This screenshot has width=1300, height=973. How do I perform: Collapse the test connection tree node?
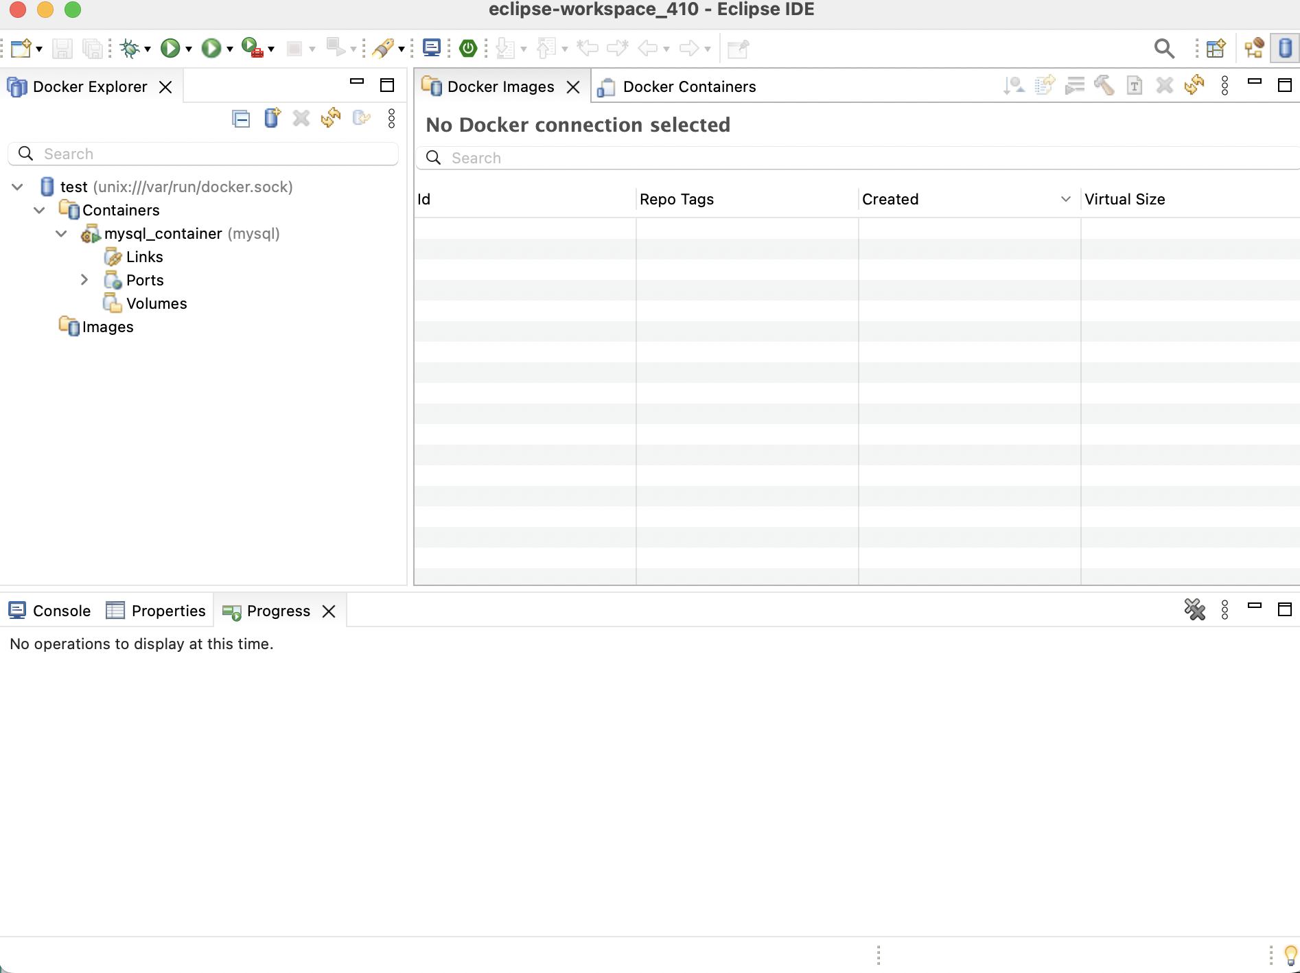coord(18,187)
